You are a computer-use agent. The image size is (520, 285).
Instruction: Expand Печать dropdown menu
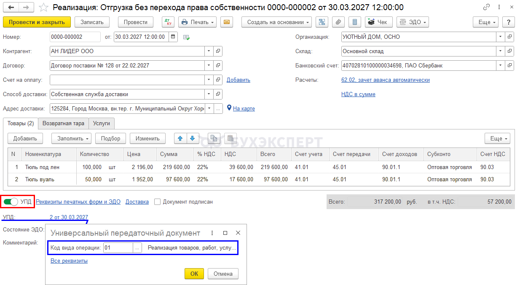(x=198, y=22)
